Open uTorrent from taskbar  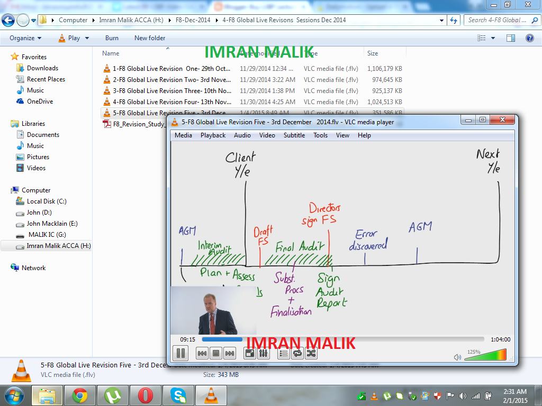click(113, 395)
